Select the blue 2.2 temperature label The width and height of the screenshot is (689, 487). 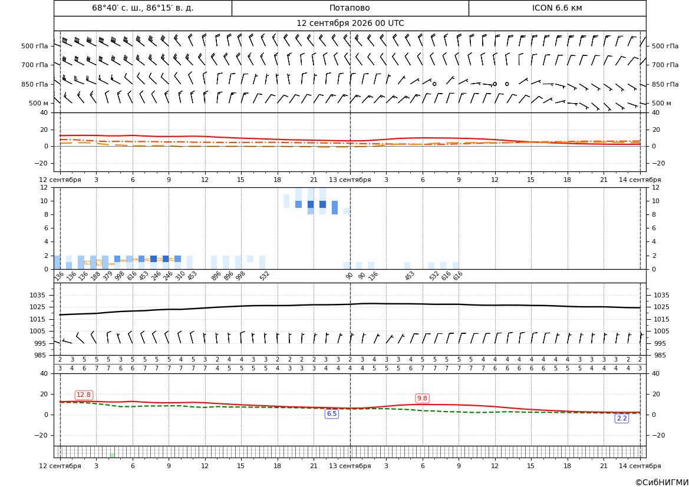point(622,419)
